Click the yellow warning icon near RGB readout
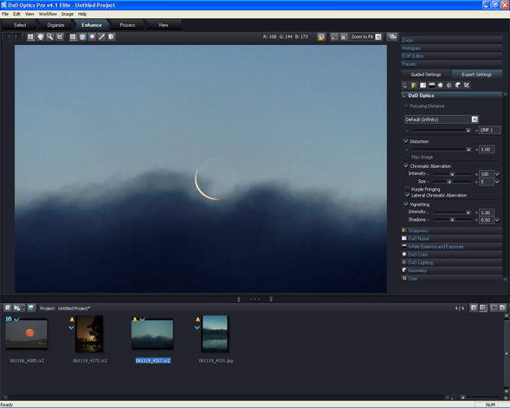Viewport: 510px width, 408px height. [x=321, y=36]
